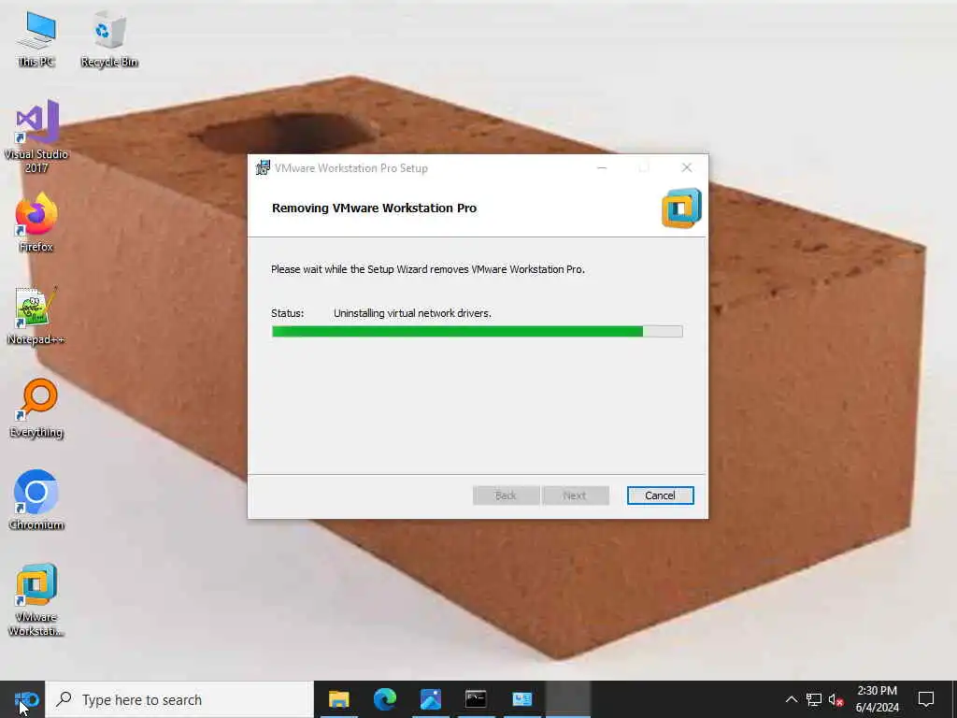
Task: Select the Everything search desktop shortcut
Action: 36,409
